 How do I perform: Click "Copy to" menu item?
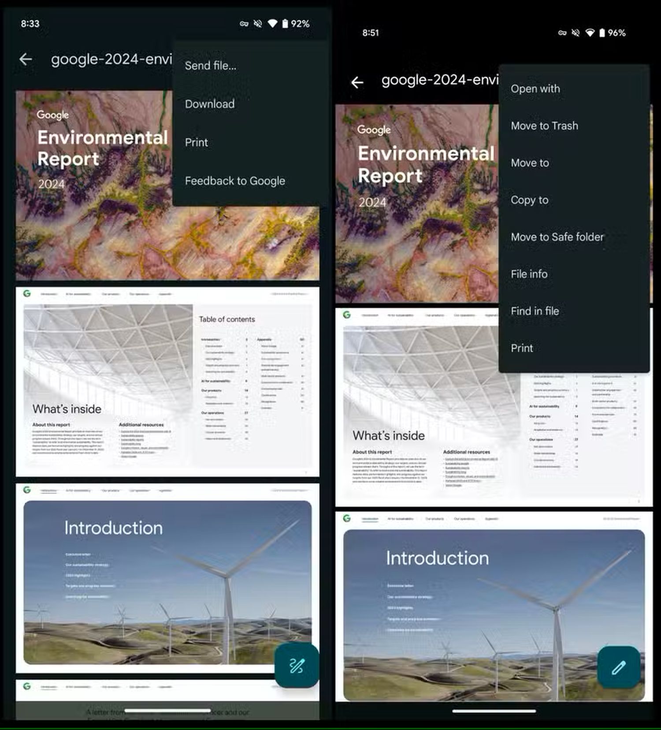pyautogui.click(x=530, y=200)
